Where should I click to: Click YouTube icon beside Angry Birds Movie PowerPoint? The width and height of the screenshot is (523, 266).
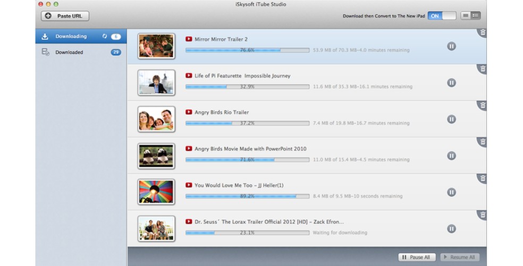189,149
